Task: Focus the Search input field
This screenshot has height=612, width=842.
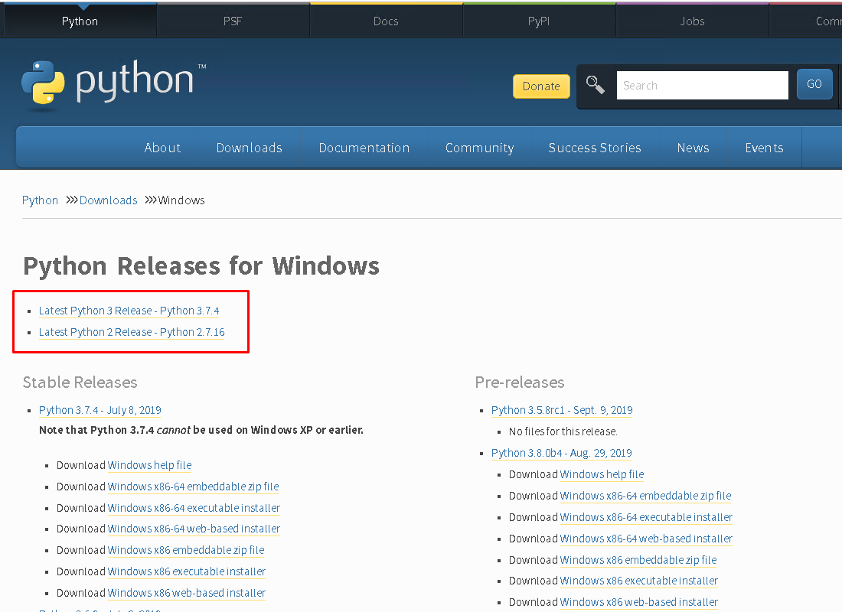Action: pyautogui.click(x=703, y=86)
